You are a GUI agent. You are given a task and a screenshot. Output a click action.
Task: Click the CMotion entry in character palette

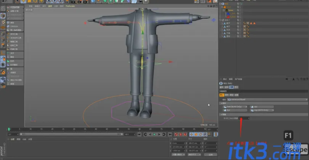[15, 26]
